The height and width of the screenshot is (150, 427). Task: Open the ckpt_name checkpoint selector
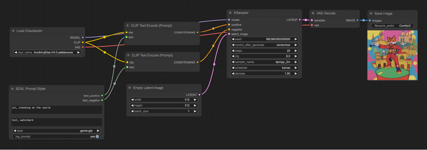(x=47, y=52)
